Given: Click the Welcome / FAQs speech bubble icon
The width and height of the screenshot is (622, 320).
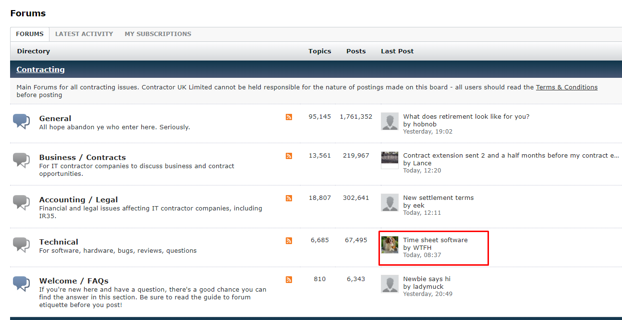Looking at the screenshot, I should coord(21,283).
